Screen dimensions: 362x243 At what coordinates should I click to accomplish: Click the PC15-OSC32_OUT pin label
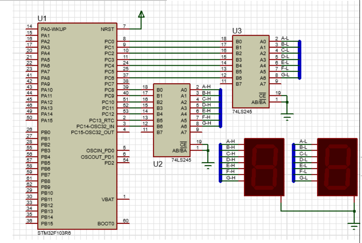(x=92, y=133)
